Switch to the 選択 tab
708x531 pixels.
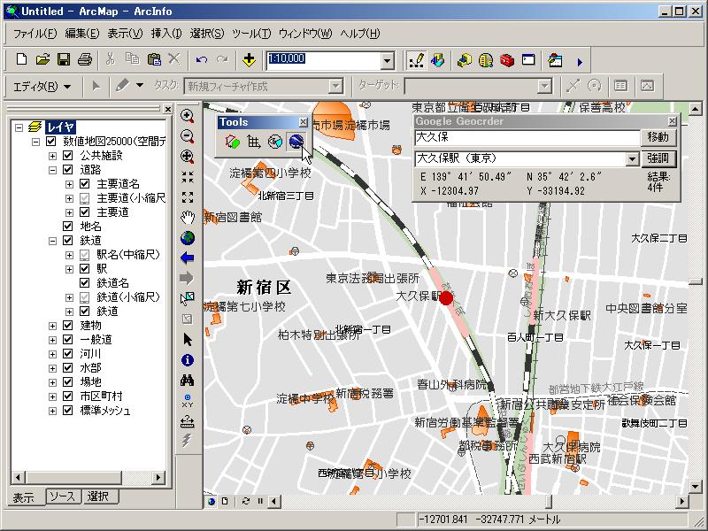point(99,496)
